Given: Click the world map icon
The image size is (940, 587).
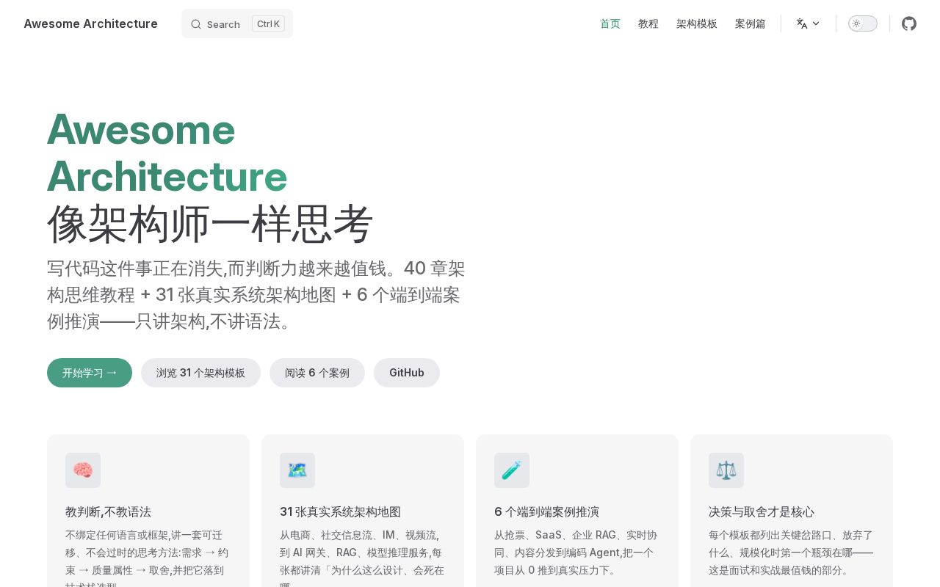Looking at the screenshot, I should click(297, 470).
